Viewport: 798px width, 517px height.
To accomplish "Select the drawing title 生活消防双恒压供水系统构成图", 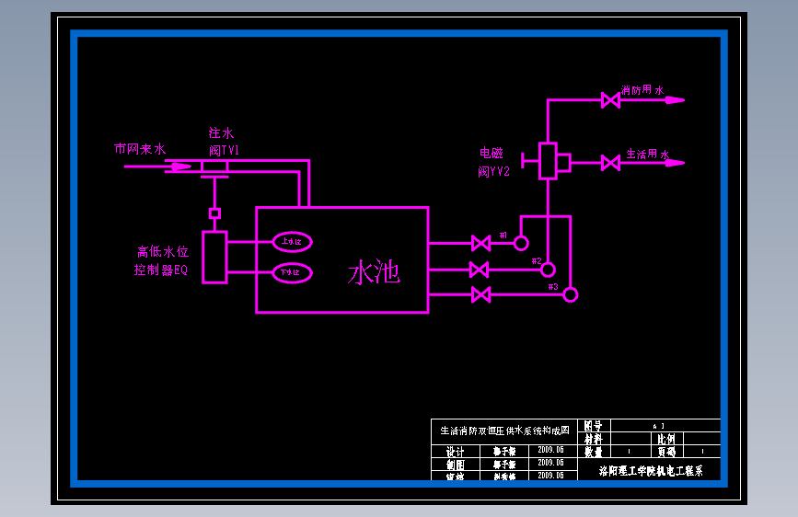I will 504,431.
